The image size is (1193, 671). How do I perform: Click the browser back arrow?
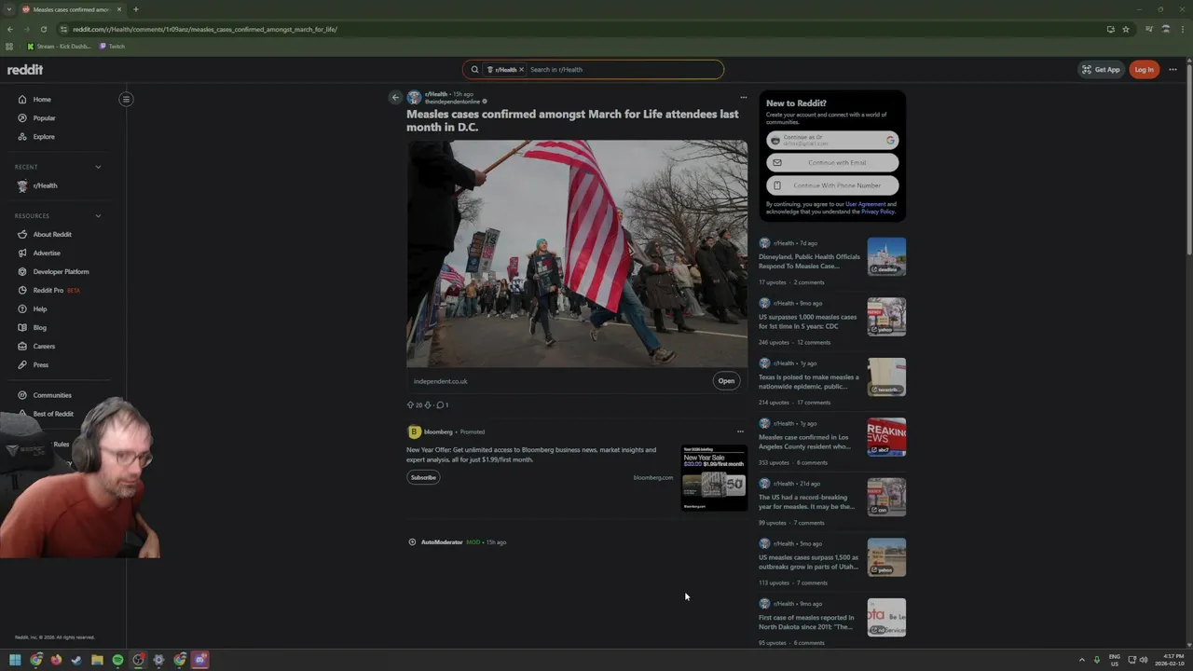10,29
